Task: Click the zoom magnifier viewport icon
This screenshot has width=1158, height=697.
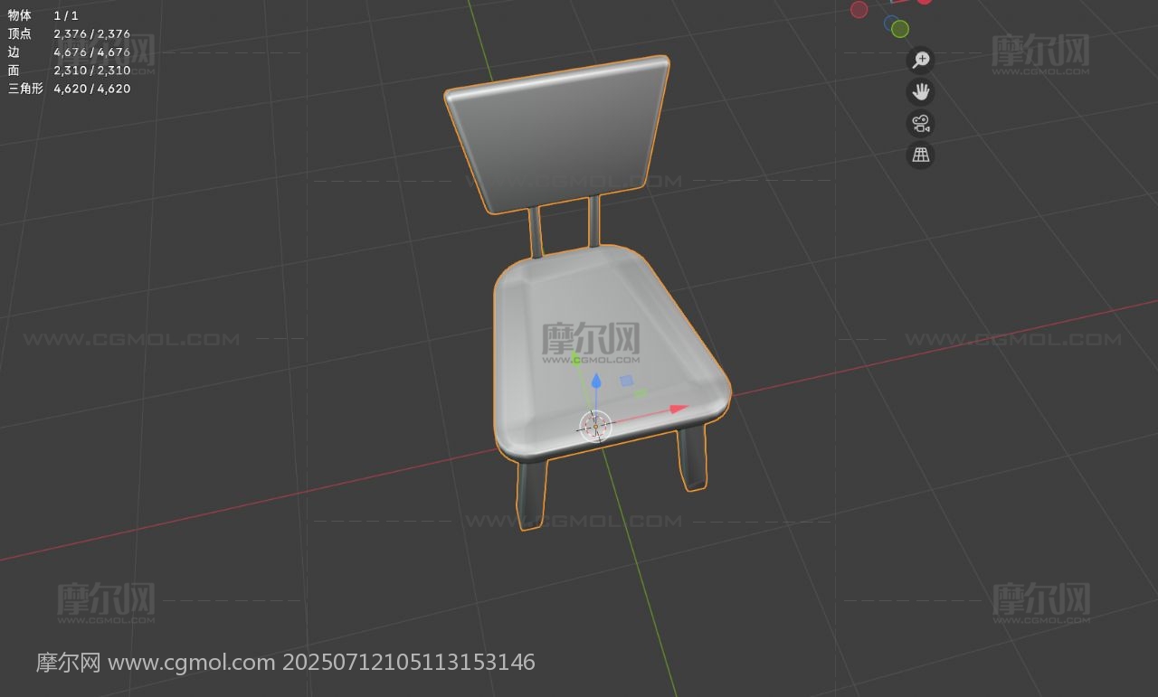Action: pyautogui.click(x=920, y=60)
